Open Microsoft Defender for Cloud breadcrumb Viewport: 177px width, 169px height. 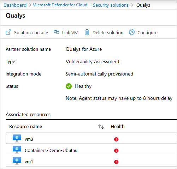pyautogui.click(x=60, y=5)
